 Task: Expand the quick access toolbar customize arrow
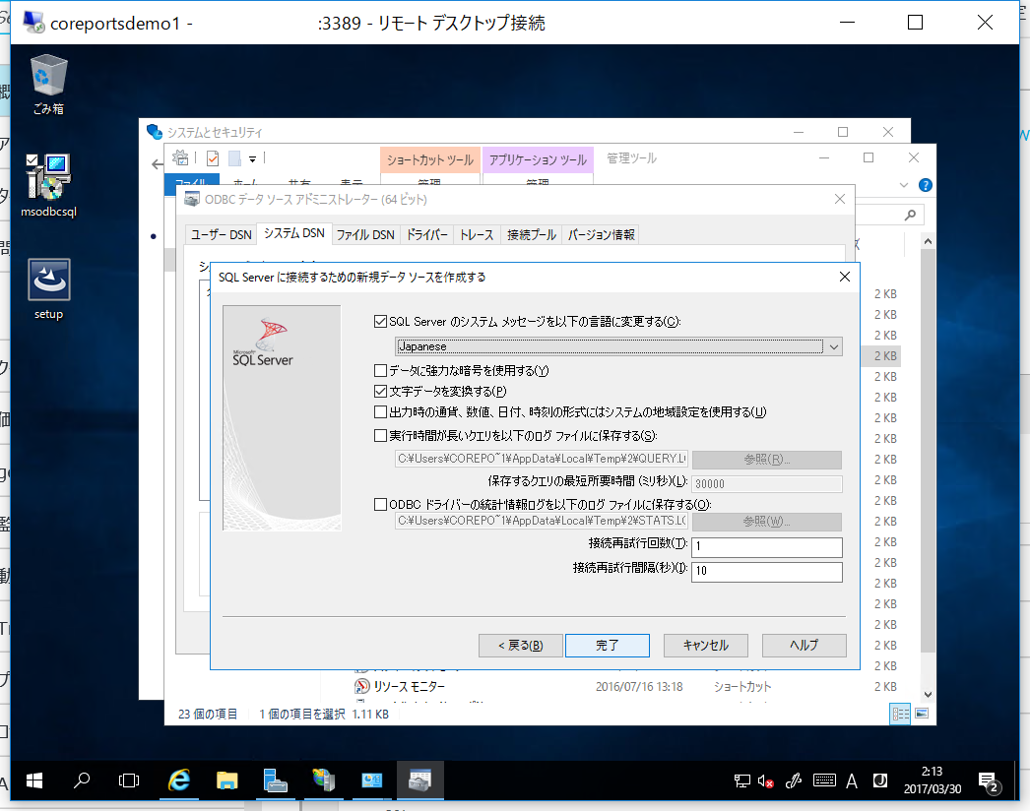[252, 158]
